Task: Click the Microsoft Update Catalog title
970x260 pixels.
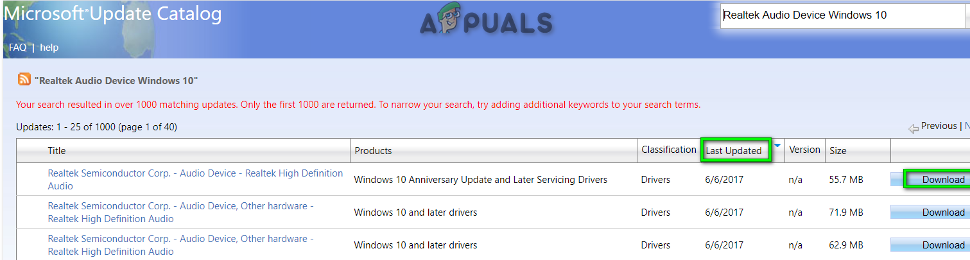Action: tap(113, 15)
